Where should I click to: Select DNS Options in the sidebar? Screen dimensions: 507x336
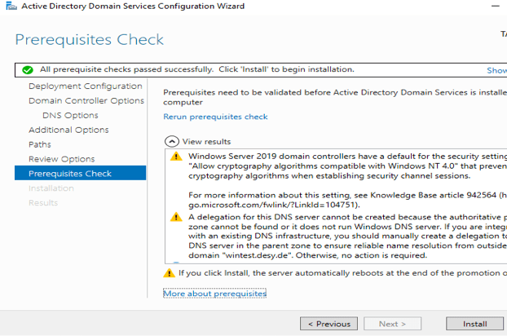70,116
